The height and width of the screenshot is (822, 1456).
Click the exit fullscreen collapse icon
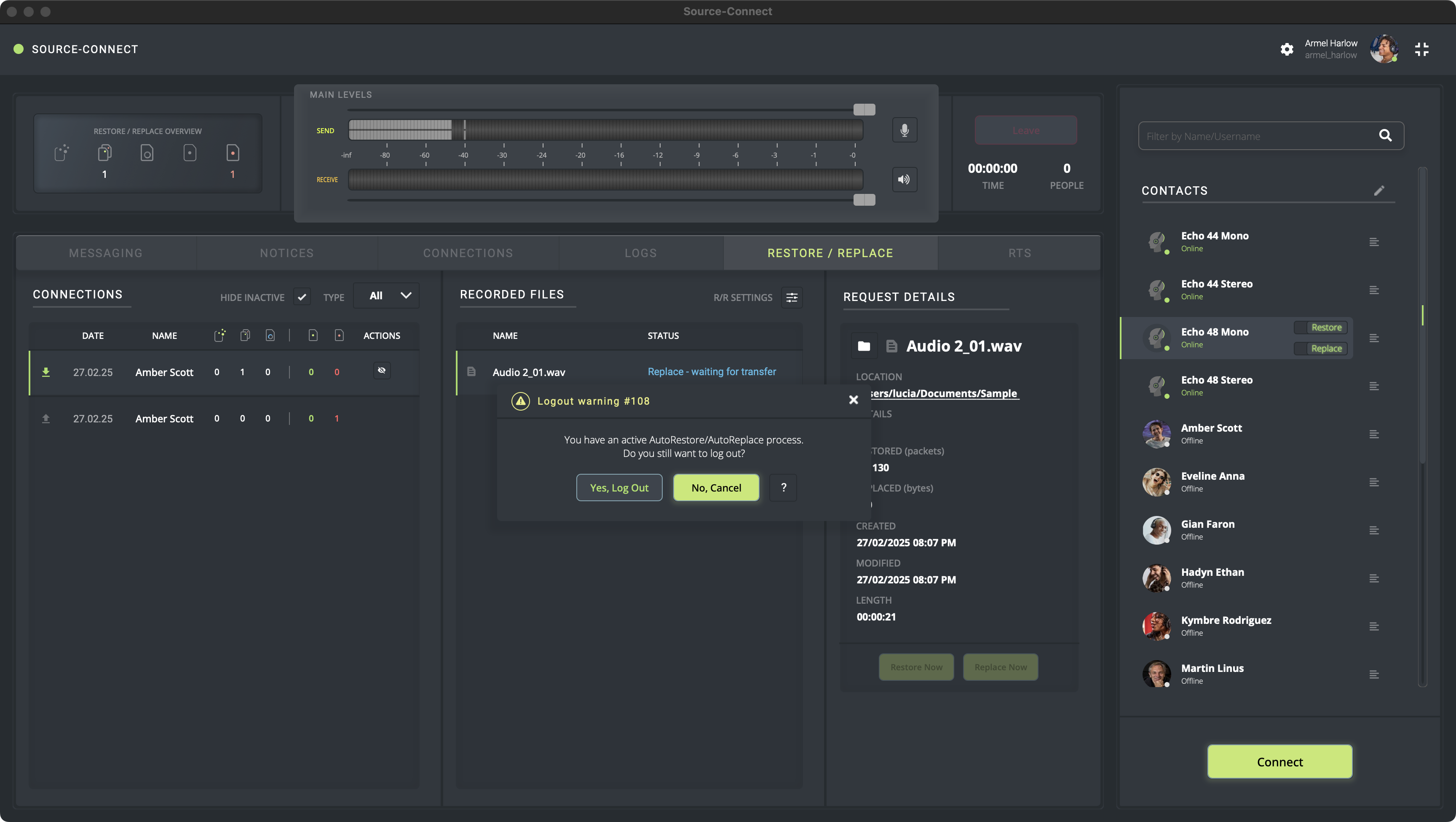1421,49
